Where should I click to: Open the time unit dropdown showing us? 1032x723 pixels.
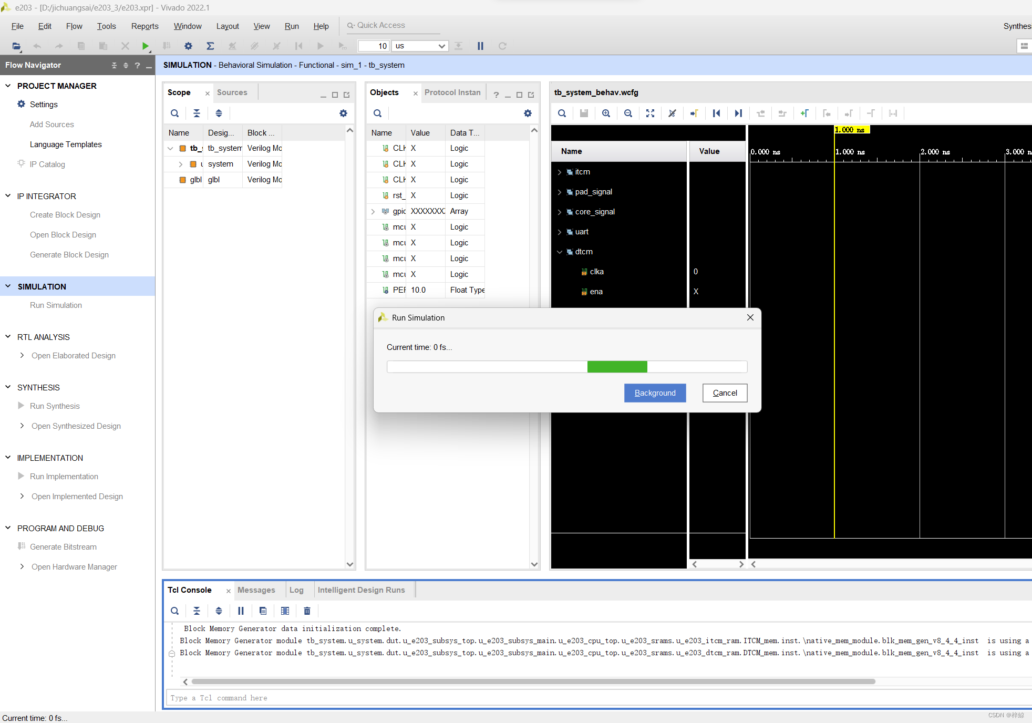point(420,46)
